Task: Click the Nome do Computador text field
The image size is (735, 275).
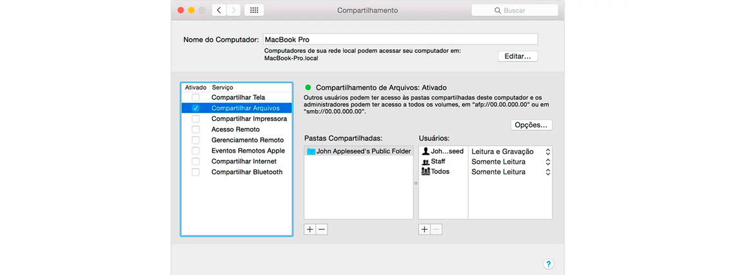Action: click(x=400, y=39)
